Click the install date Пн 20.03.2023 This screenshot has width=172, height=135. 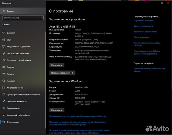point(81,94)
